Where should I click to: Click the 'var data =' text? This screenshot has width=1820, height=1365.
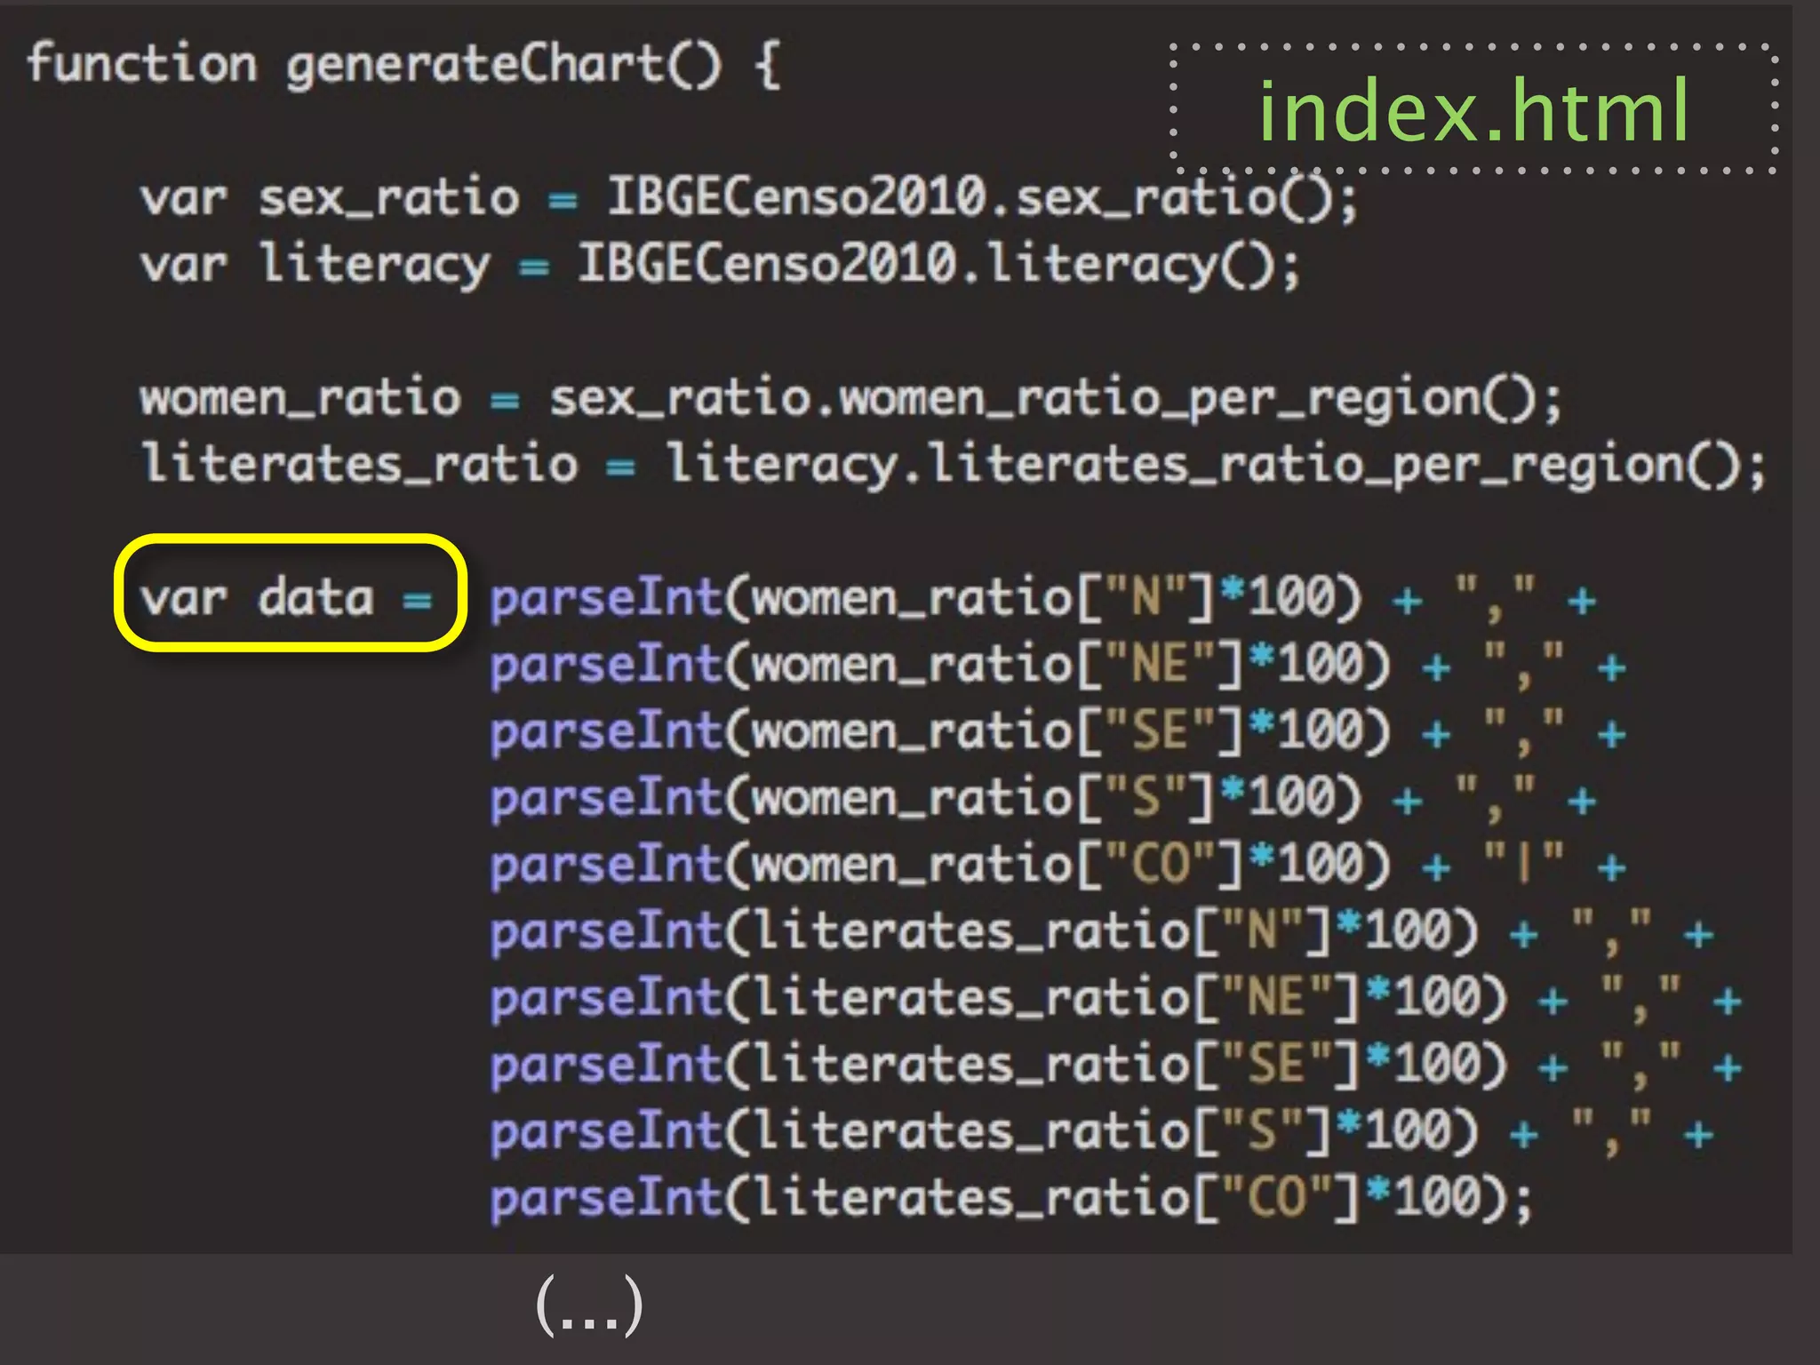pos(286,596)
